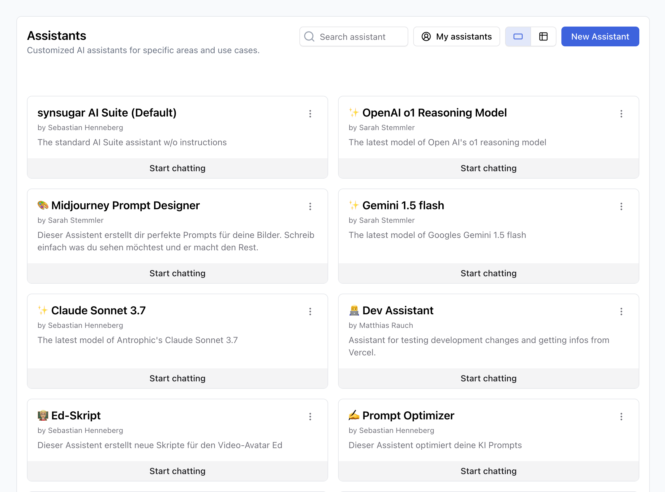
Task: Open the synsugar AI Suite options menu
Action: coord(310,114)
